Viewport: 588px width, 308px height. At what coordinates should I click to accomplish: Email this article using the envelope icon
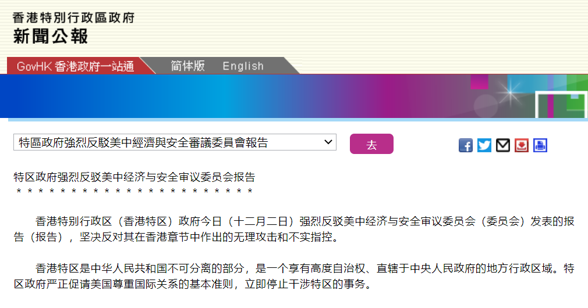coord(503,145)
